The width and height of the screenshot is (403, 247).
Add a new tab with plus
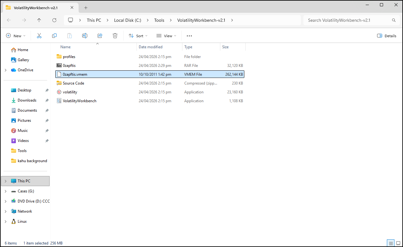pos(86,8)
